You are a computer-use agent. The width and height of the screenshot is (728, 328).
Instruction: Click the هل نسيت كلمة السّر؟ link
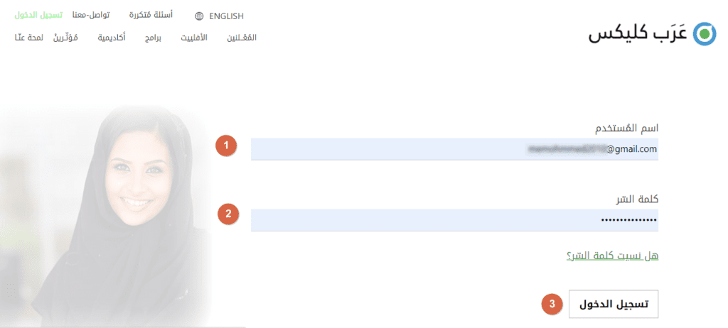coord(612,256)
